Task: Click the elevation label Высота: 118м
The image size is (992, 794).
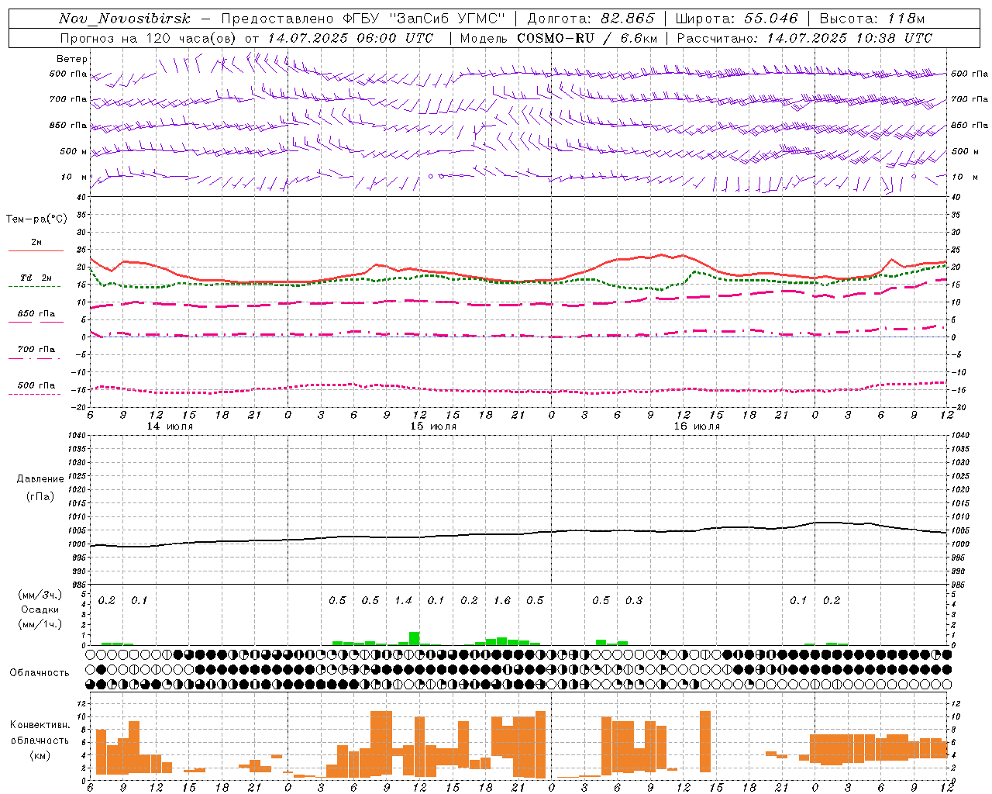Action: 872,19
